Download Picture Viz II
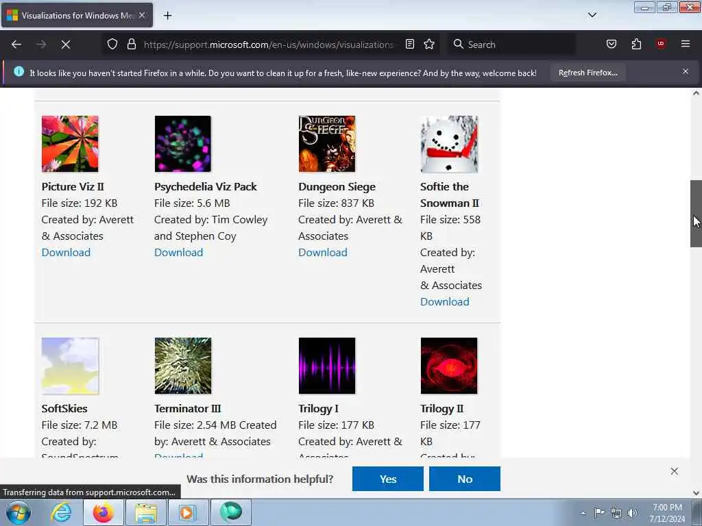The width and height of the screenshot is (702, 526). [x=66, y=253]
